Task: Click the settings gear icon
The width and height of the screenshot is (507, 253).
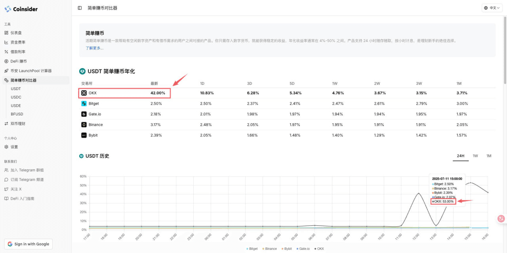Action: point(6,147)
